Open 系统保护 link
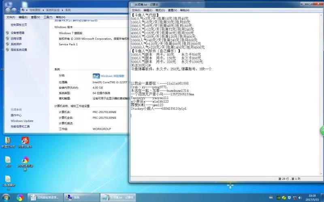The height and width of the screenshot is (202, 324). click(16, 44)
